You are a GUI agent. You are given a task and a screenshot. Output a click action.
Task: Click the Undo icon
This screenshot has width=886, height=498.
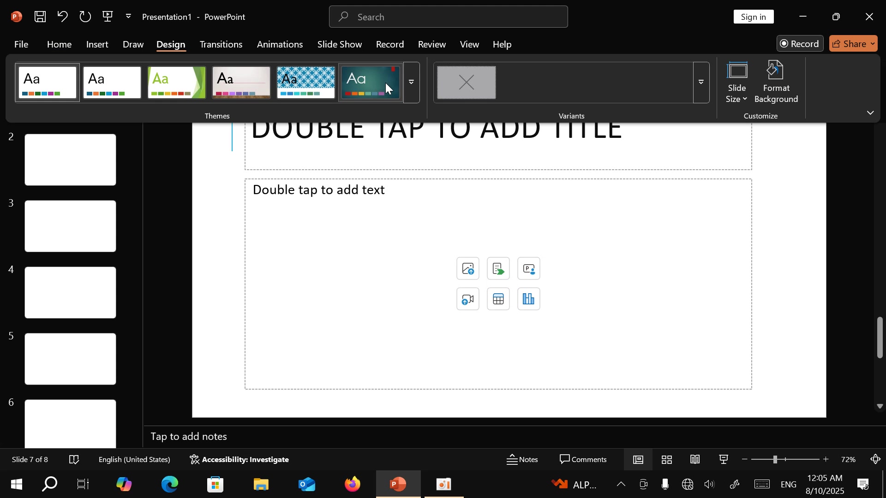(62, 17)
